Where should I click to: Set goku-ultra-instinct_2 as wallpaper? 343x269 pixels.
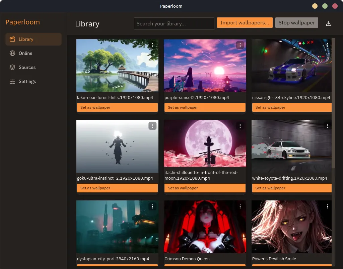117,188
